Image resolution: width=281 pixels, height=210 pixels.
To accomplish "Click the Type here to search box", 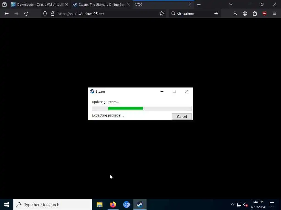I will point(53,205).
